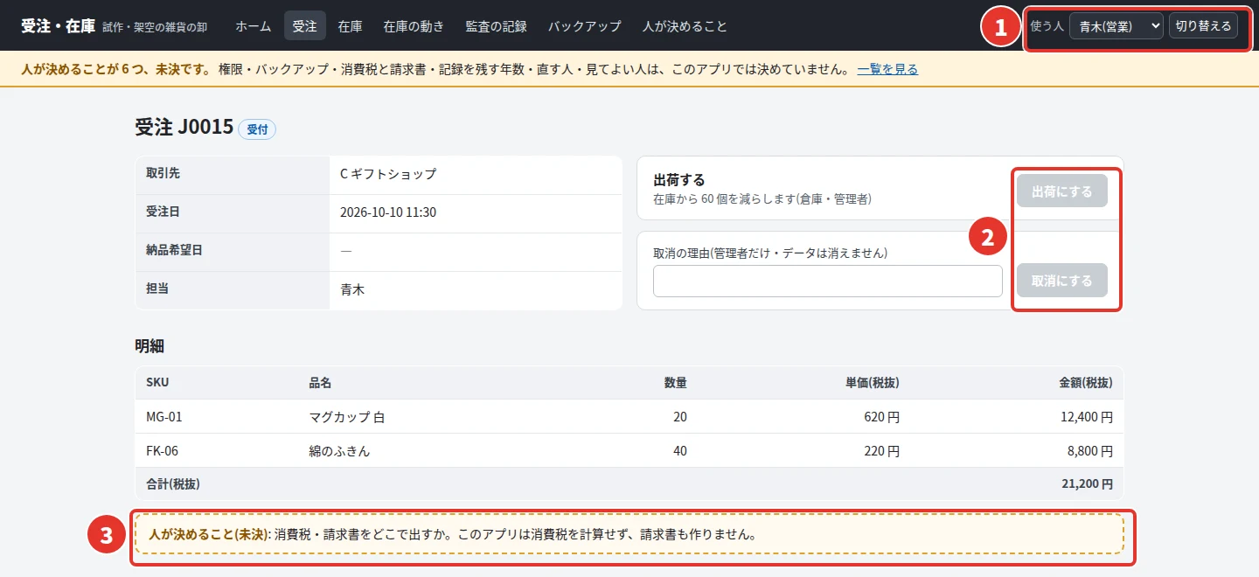This screenshot has width=1259, height=577.
Task: Expand the 使う人 user dropdown
Action: click(x=1116, y=26)
